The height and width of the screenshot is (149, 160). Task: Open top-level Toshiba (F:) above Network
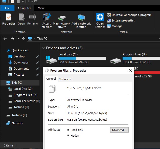tap(19, 115)
